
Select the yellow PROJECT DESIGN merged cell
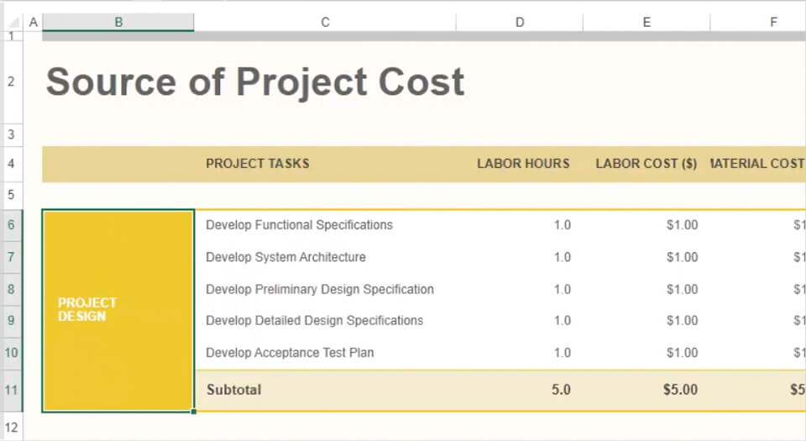click(x=118, y=310)
